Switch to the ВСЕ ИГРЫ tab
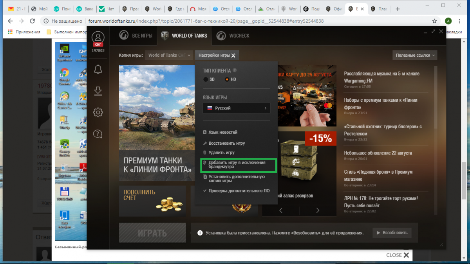470x264 pixels. [135, 36]
